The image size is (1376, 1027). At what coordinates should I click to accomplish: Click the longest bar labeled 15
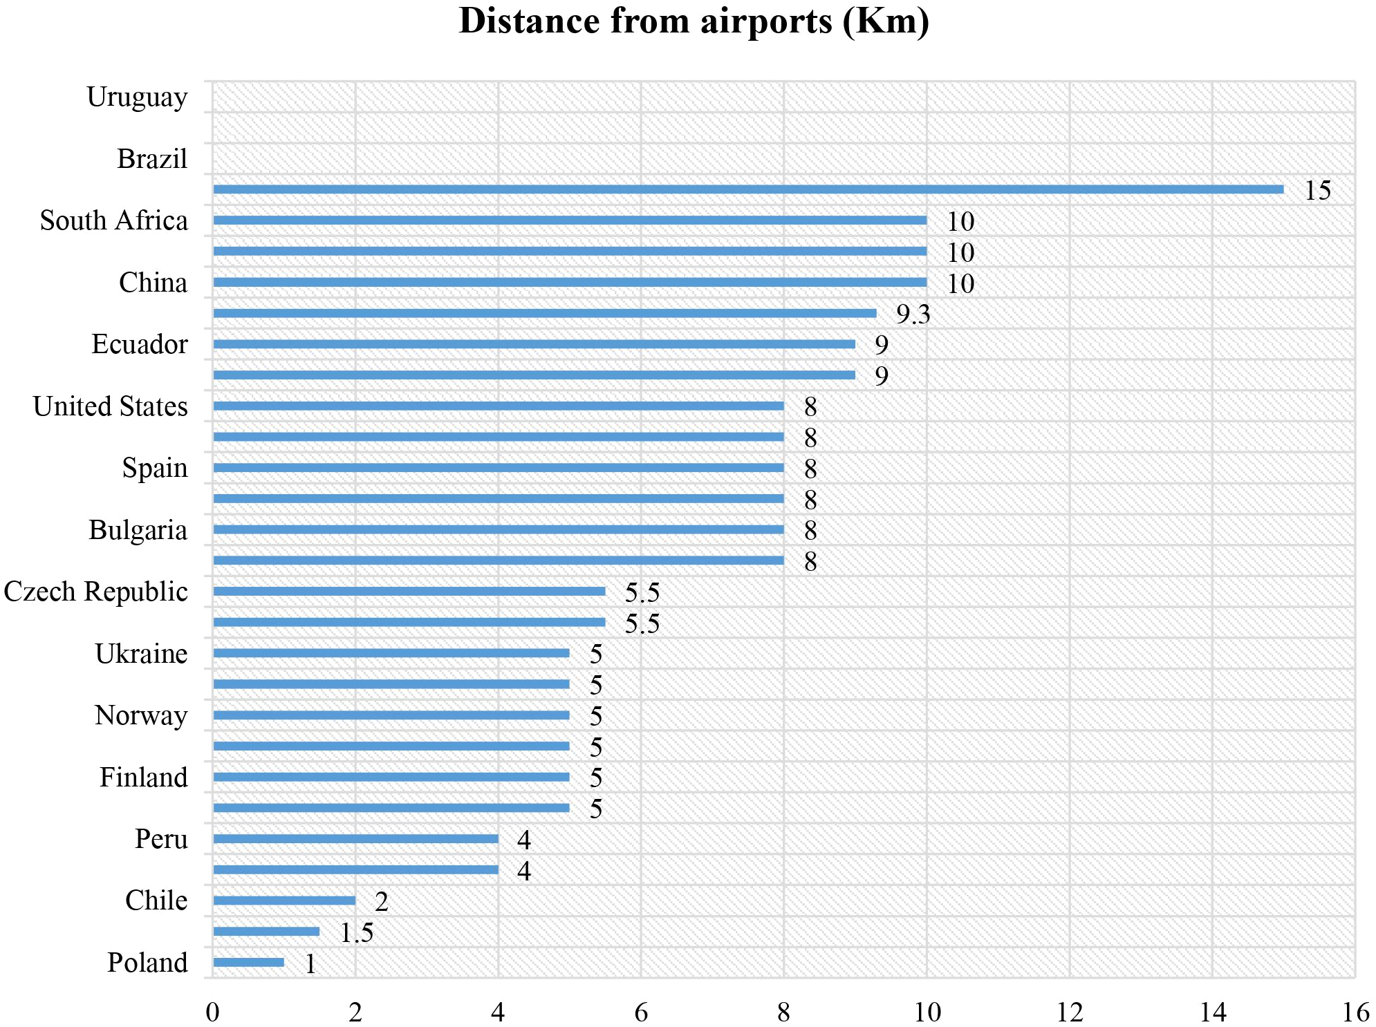point(747,189)
